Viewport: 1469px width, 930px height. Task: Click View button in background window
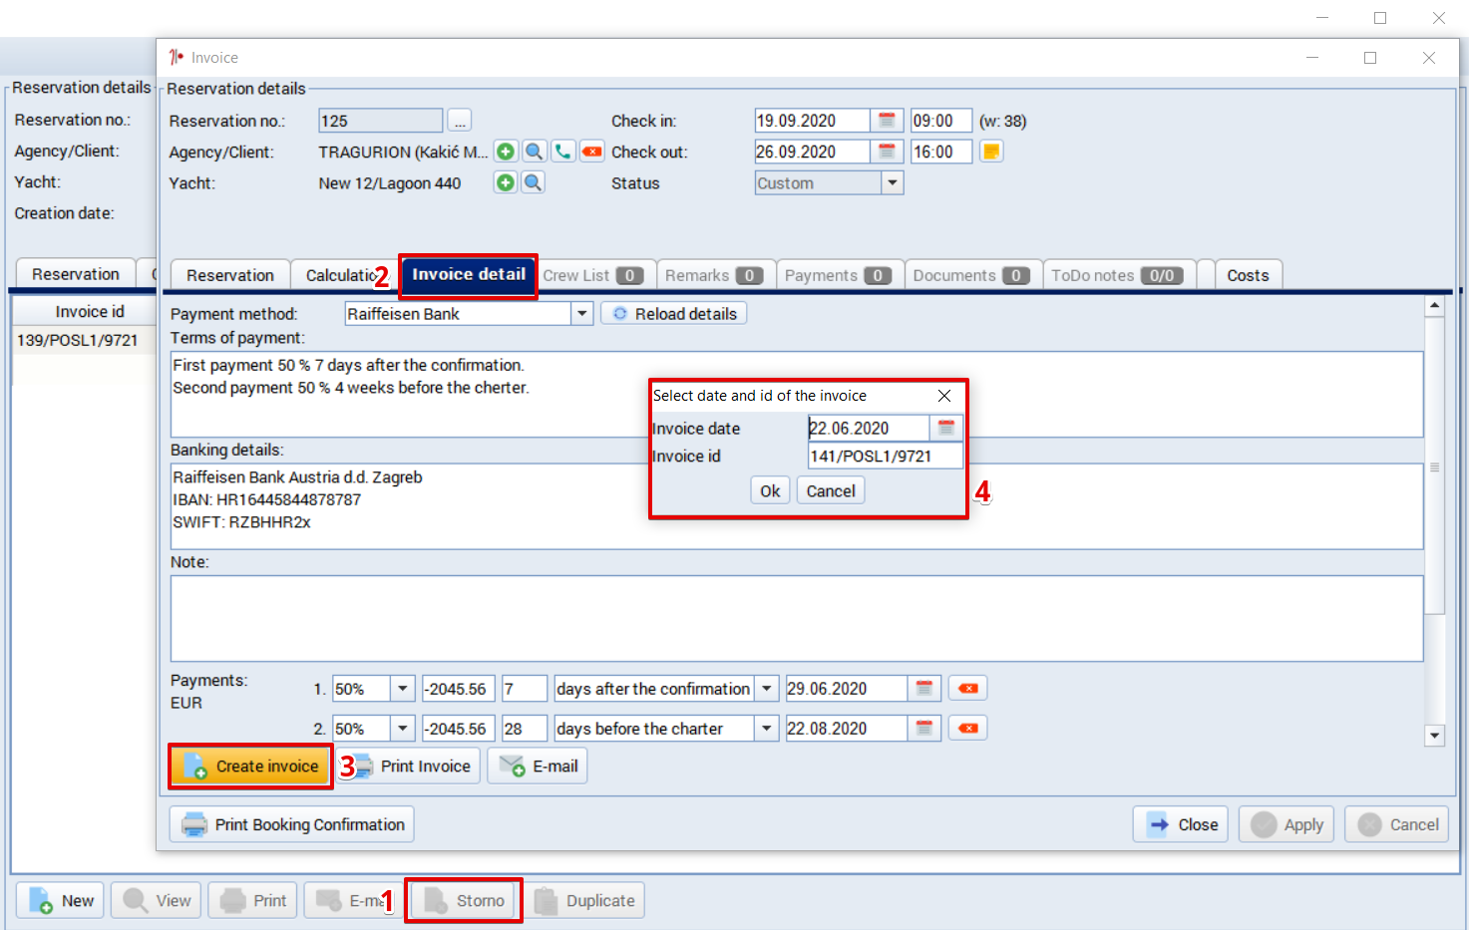[157, 901]
